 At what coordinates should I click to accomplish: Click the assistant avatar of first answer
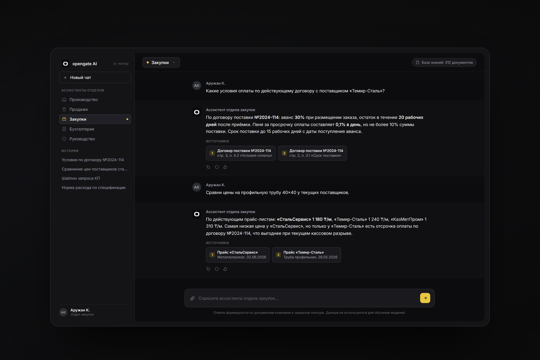pos(197,112)
